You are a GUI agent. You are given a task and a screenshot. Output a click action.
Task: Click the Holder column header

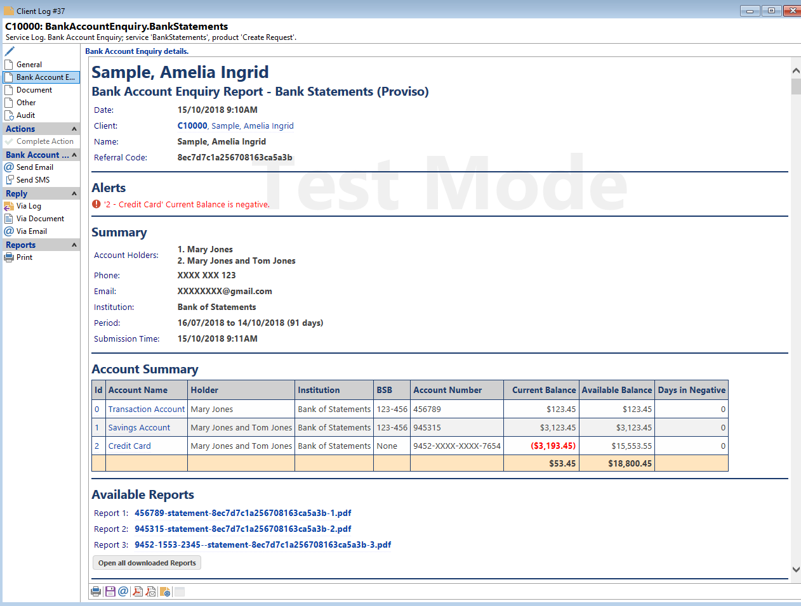click(x=241, y=390)
